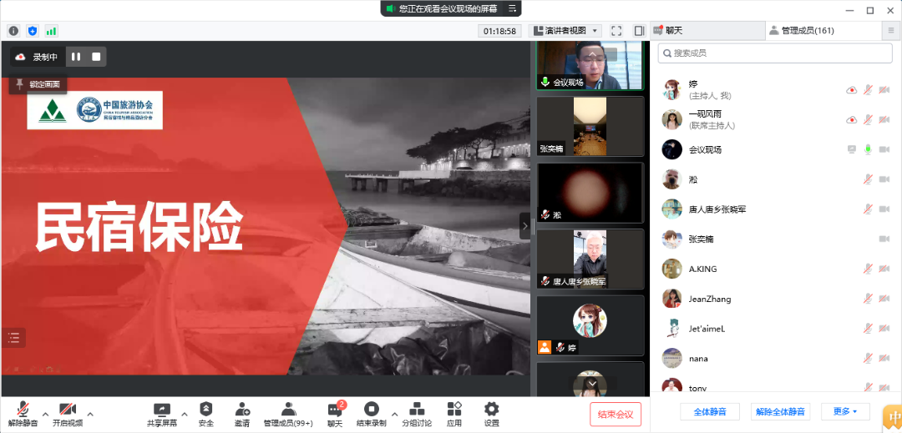Viewport: 902px width, 433px height.
Task: Click the red 结束会议 button
Action: point(616,414)
